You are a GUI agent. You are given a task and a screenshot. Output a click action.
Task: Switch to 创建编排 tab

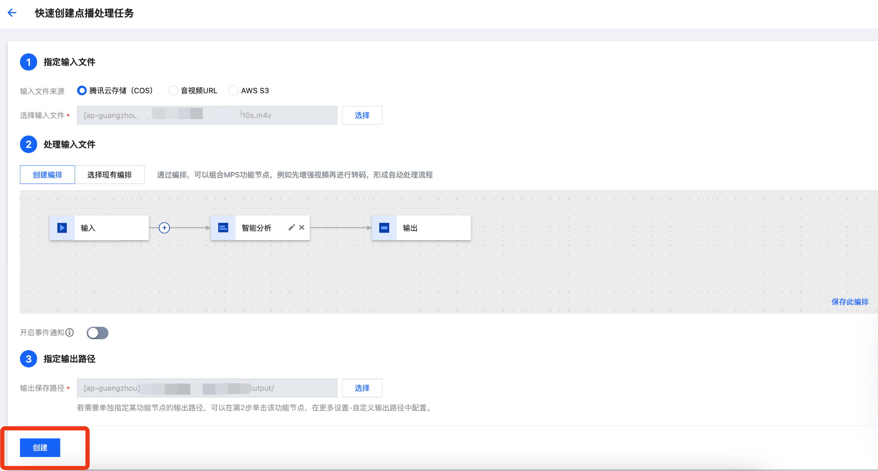[47, 174]
